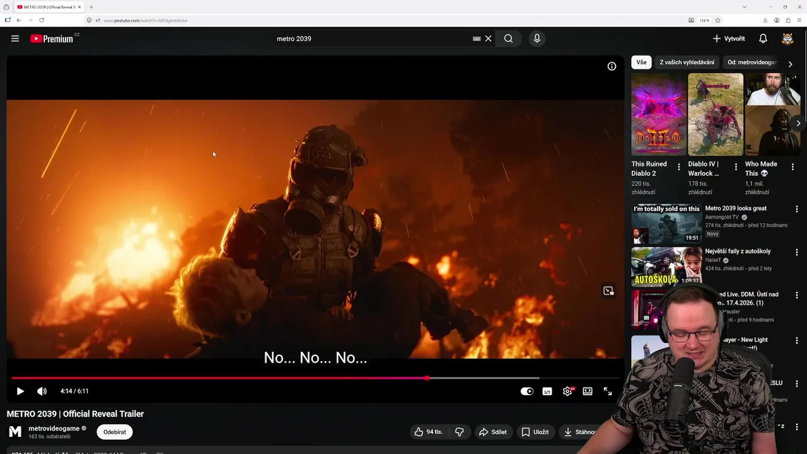Click Uložit save button
The height and width of the screenshot is (454, 807).
[x=535, y=432]
